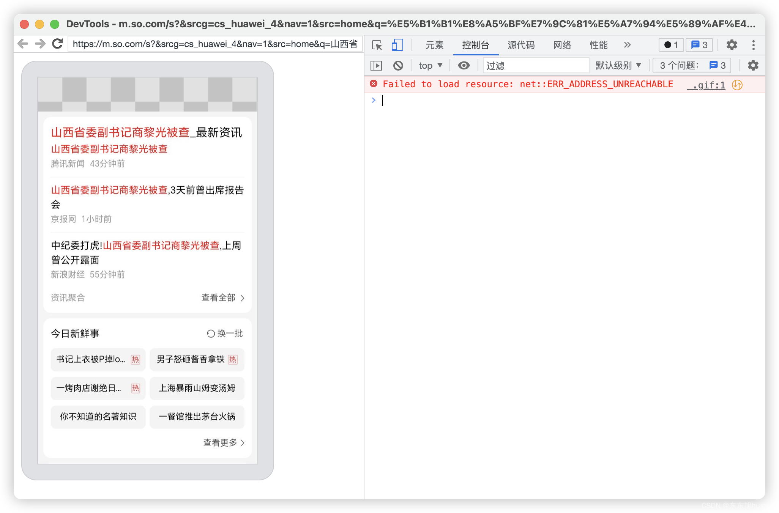Focus the 过滤 filter input
Image resolution: width=779 pixels, height=513 pixels.
tap(535, 66)
